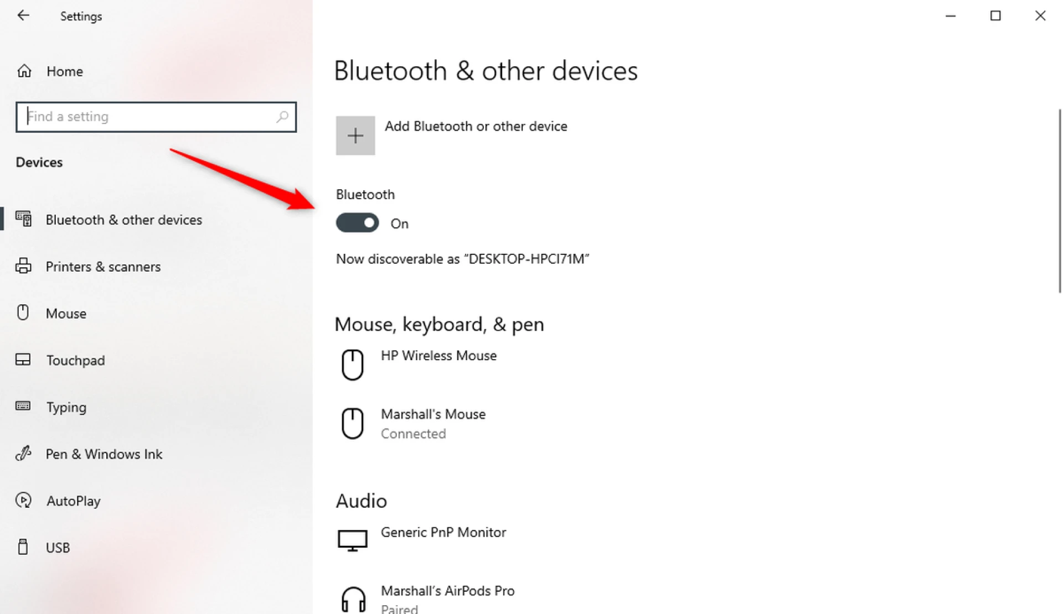The width and height of the screenshot is (1063, 614).
Task: Click Add Bluetooth or other device
Action: [476, 127]
